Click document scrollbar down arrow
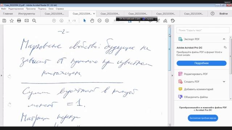Image resolution: width=232 pixels, height=130 pixels. point(169,125)
